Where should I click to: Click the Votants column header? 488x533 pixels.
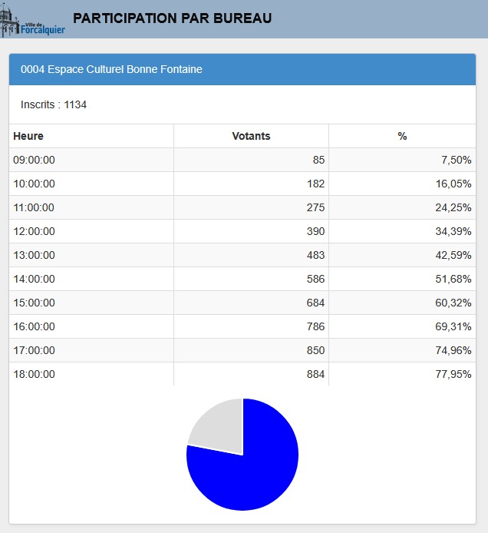(251, 136)
